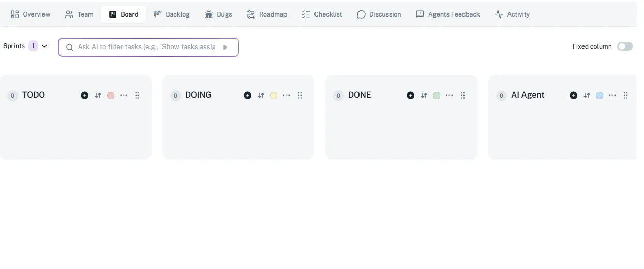Click the add task plus icon in DONE column
The height and width of the screenshot is (269, 644).
click(x=411, y=96)
